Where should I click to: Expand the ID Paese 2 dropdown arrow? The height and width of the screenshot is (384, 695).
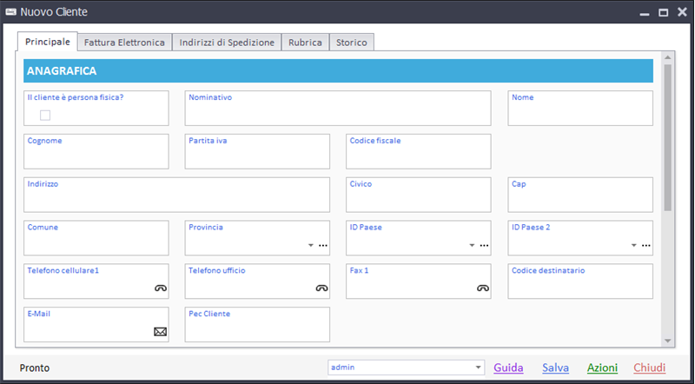(x=634, y=245)
